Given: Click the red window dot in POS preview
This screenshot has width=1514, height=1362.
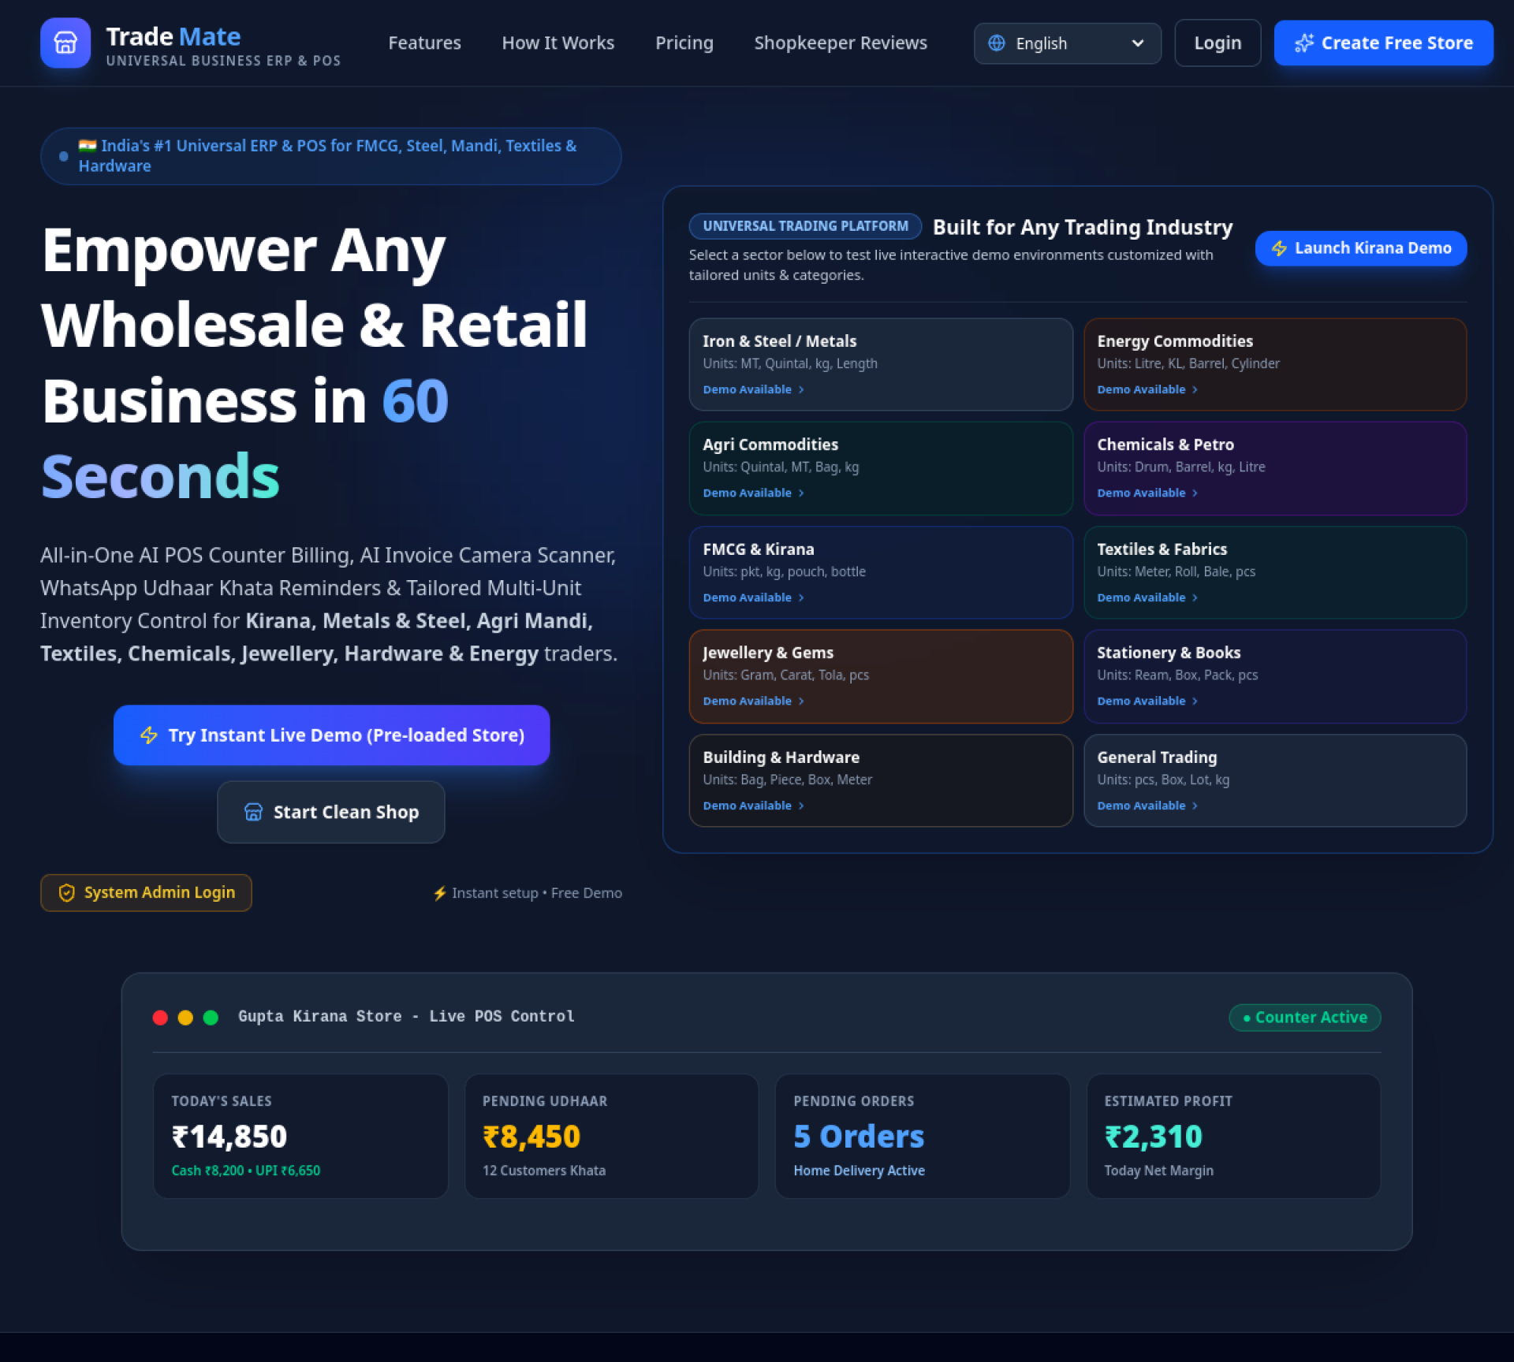Looking at the screenshot, I should pos(160,1017).
